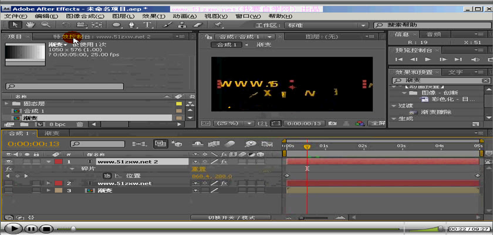Open the 文件(F) menu
This screenshot has width=493, height=235.
tap(16, 16)
